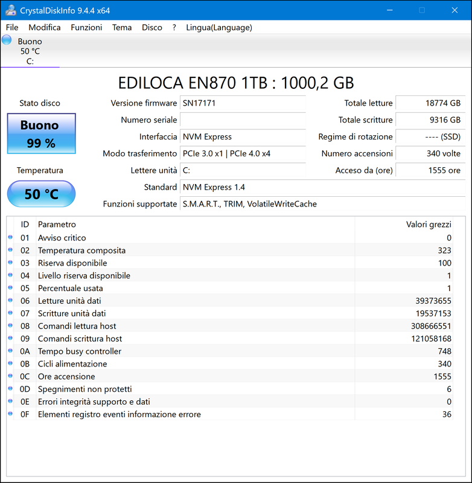Click the raw value 39373655

click(433, 301)
